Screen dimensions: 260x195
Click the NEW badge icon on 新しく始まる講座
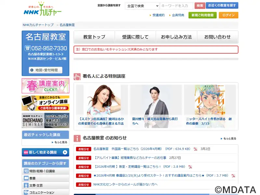pos(26,152)
